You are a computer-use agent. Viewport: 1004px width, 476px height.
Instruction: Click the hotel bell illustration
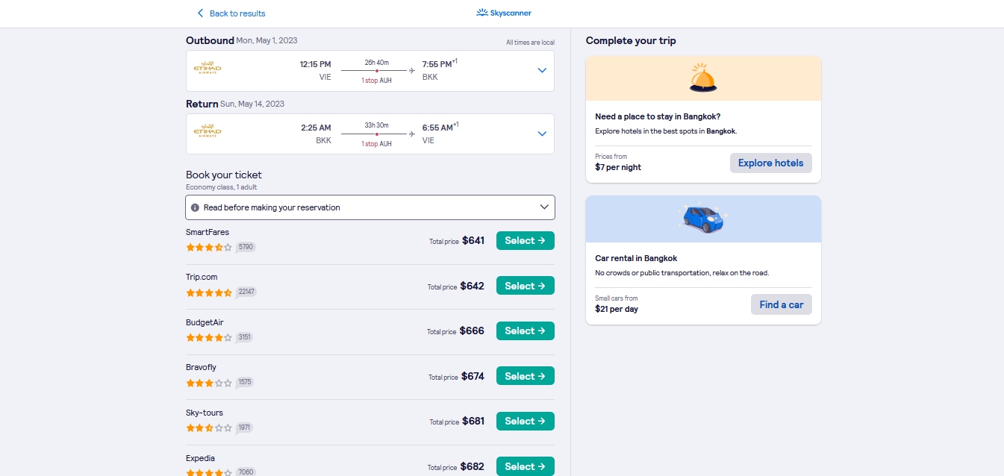(x=703, y=78)
